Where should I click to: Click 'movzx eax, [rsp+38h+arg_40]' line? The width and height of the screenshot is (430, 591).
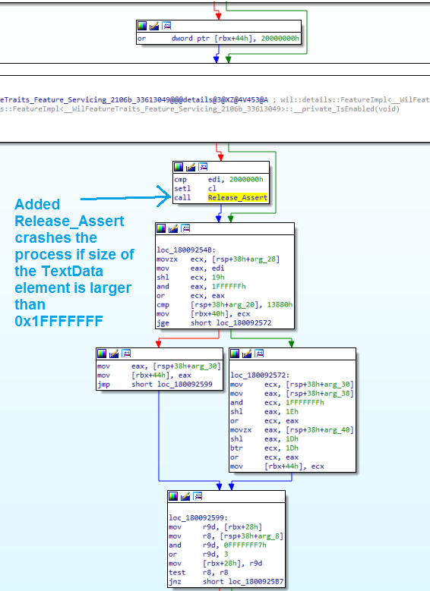click(x=292, y=429)
